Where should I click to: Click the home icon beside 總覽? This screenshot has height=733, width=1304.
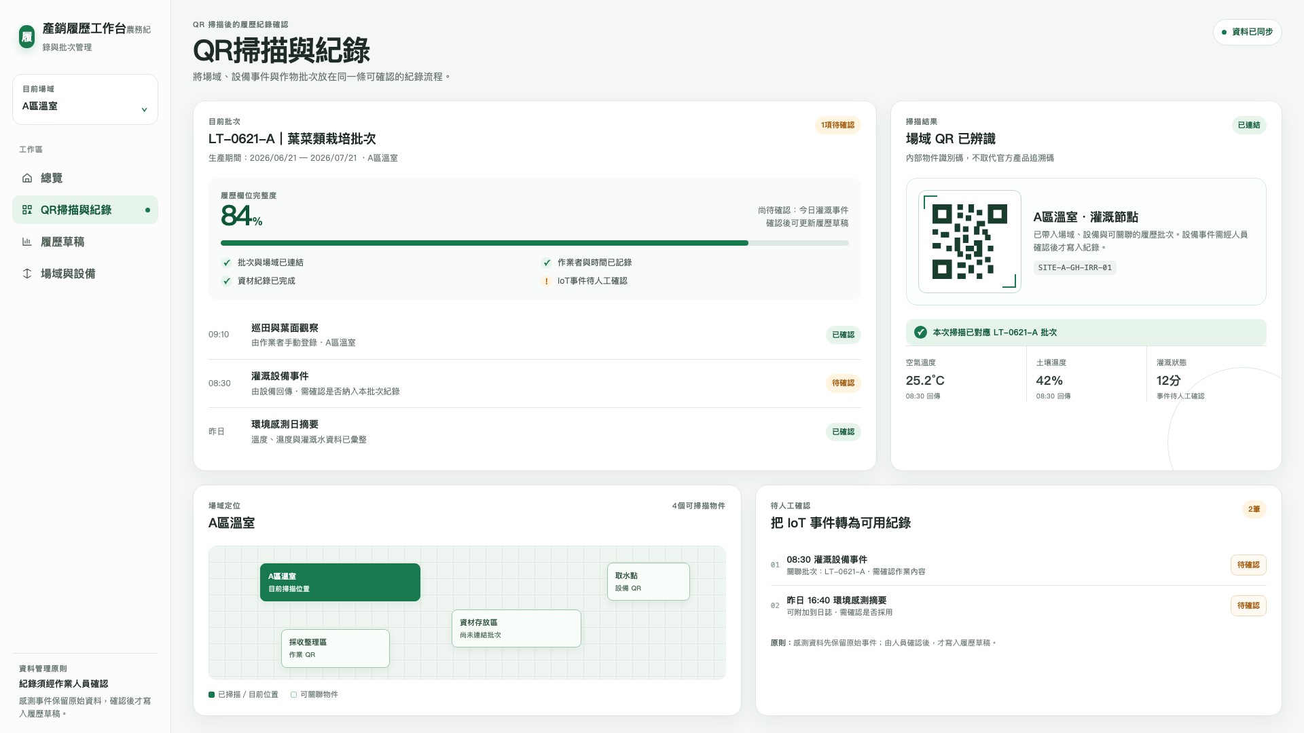click(x=27, y=178)
